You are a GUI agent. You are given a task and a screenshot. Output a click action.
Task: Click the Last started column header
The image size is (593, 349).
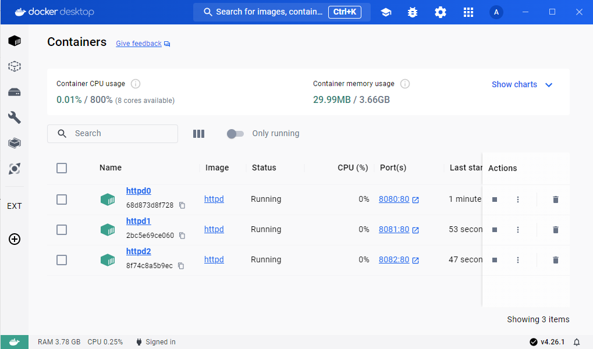(466, 168)
